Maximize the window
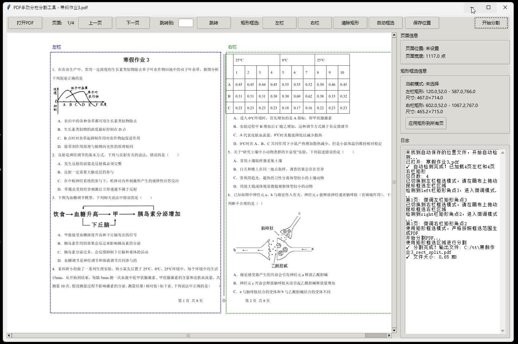The image size is (518, 344). click(488, 7)
